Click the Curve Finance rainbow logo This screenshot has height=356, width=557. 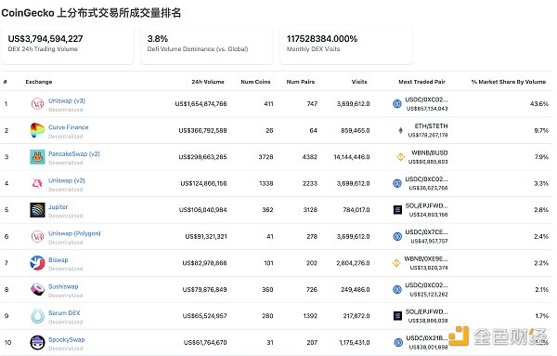point(37,130)
